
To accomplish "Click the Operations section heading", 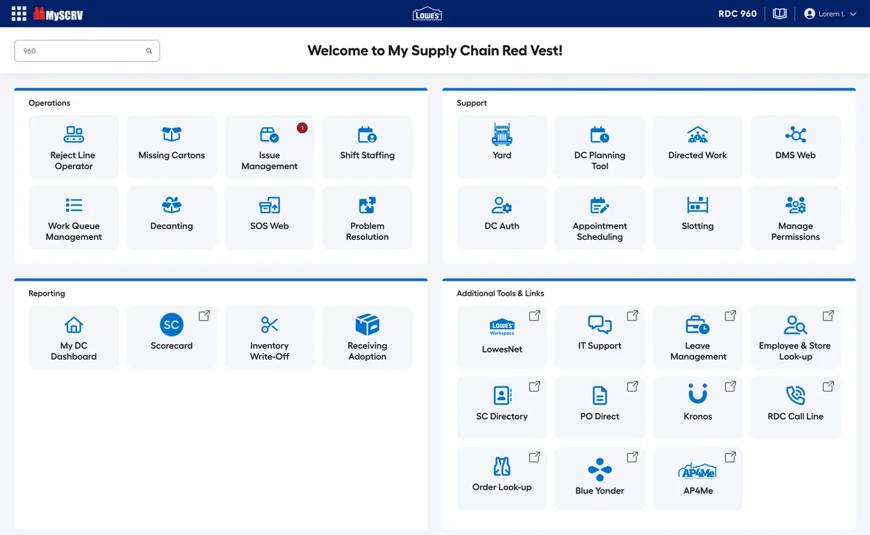I will (x=49, y=103).
